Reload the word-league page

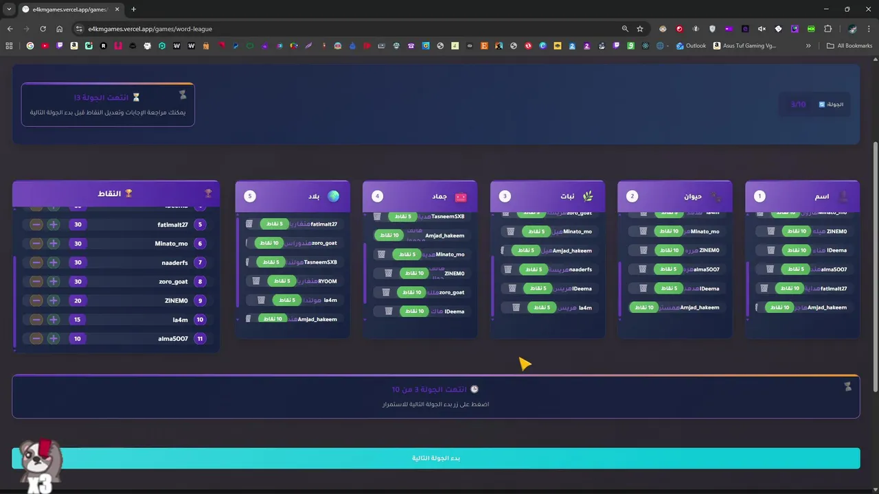tap(43, 29)
